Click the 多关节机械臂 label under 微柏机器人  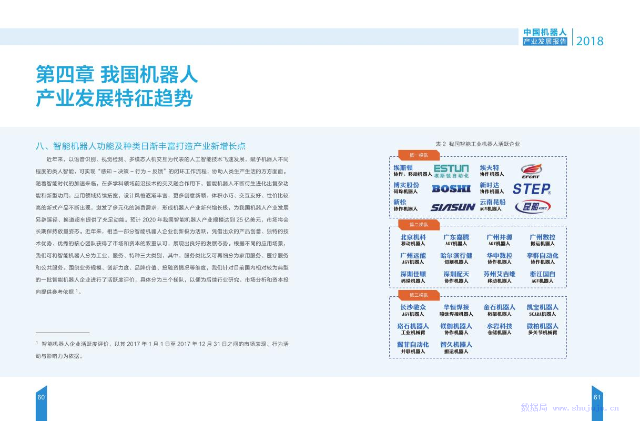click(x=543, y=333)
